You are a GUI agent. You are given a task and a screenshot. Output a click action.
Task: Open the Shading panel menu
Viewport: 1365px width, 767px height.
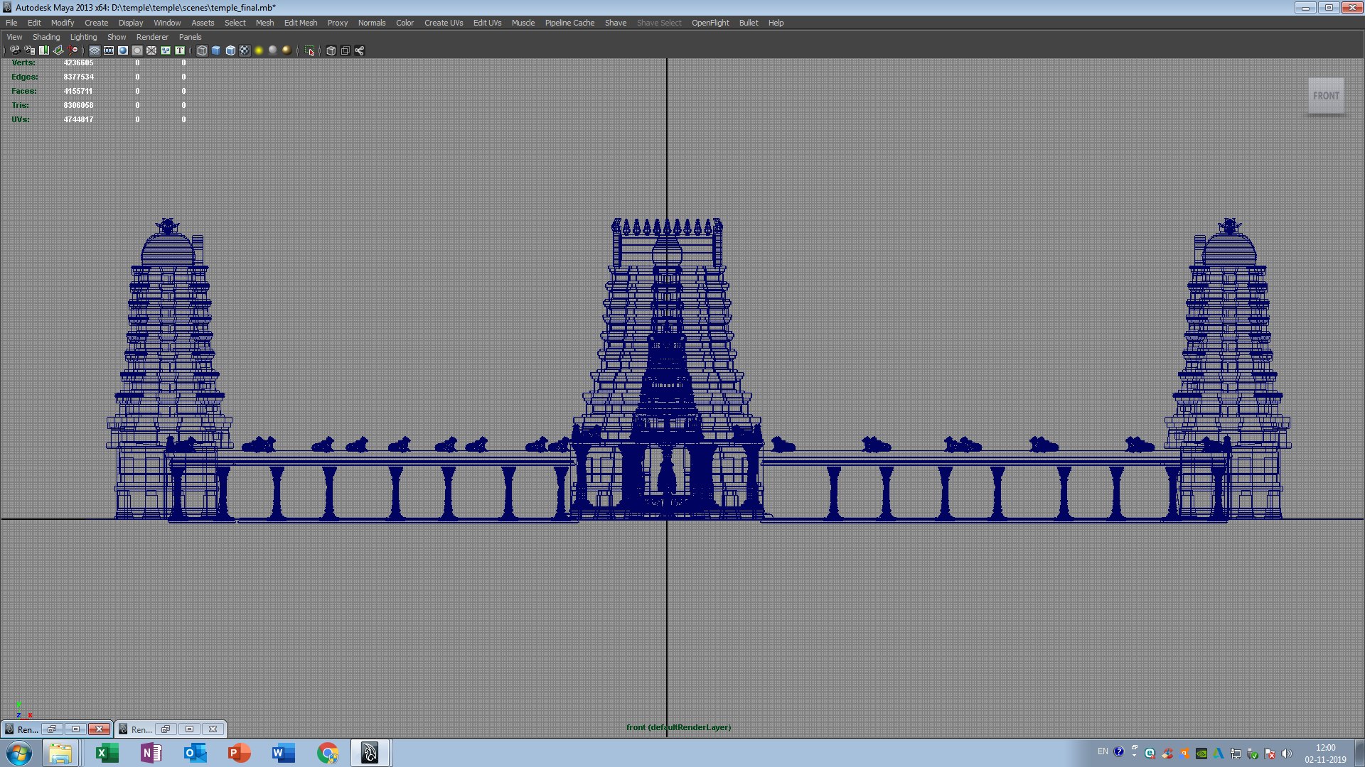click(x=46, y=37)
